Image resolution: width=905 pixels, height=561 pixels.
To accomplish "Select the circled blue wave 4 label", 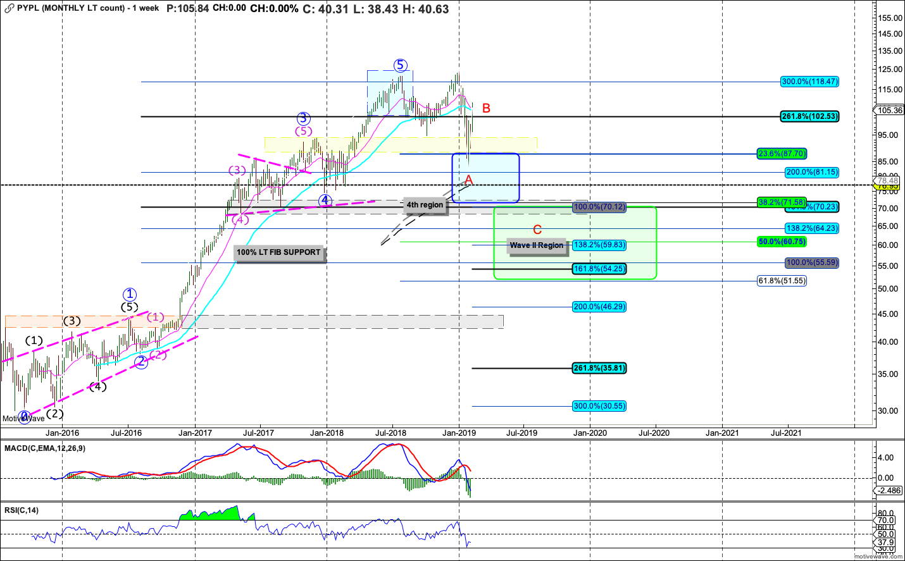I will [x=325, y=200].
